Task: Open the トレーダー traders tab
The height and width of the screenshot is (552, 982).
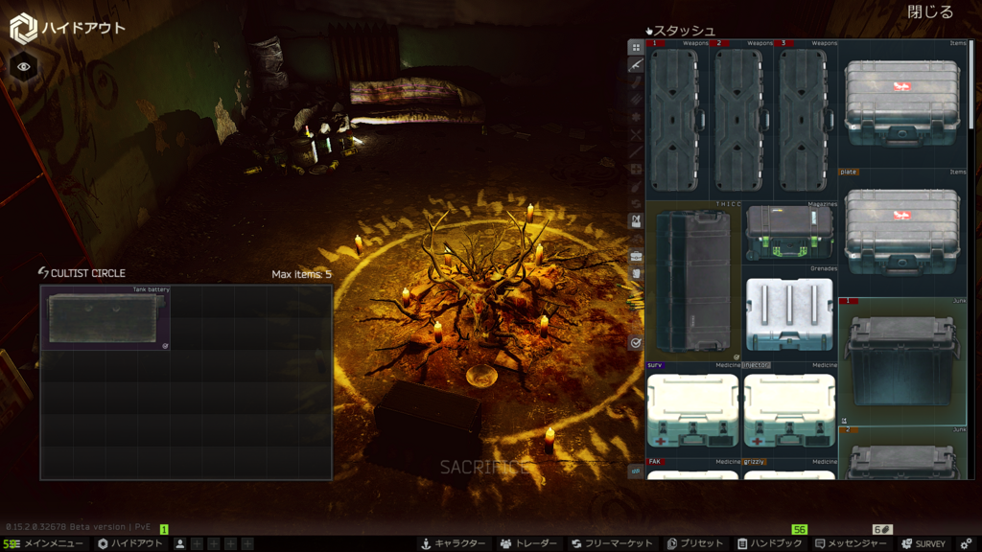Action: [x=528, y=543]
